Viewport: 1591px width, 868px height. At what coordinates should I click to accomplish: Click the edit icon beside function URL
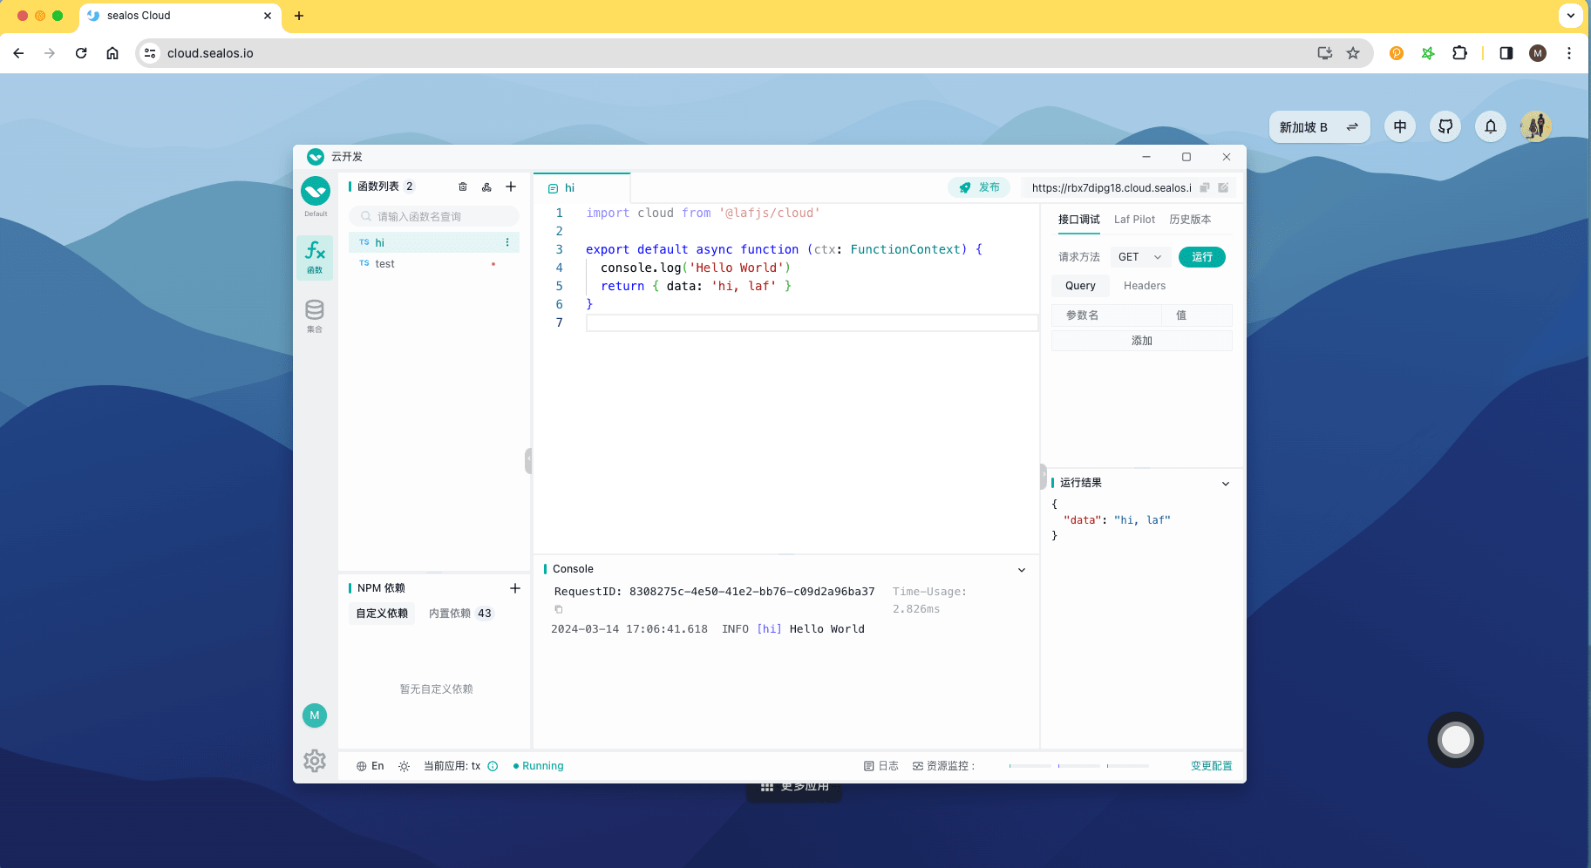1223,187
